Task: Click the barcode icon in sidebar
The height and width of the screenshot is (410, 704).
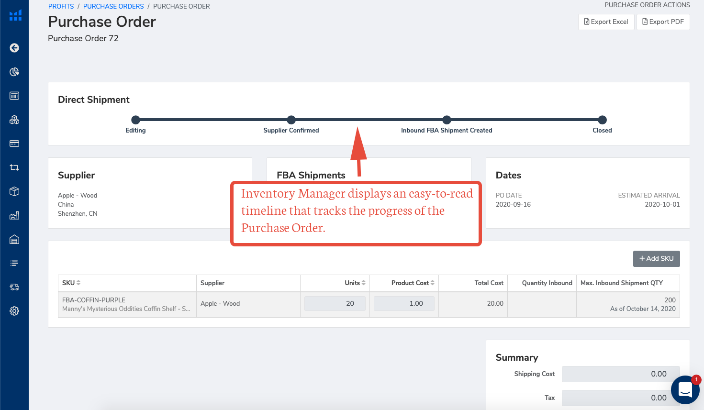Action: click(14, 96)
